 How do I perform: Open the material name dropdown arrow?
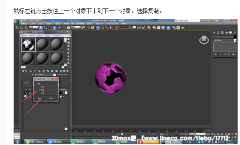(55, 75)
